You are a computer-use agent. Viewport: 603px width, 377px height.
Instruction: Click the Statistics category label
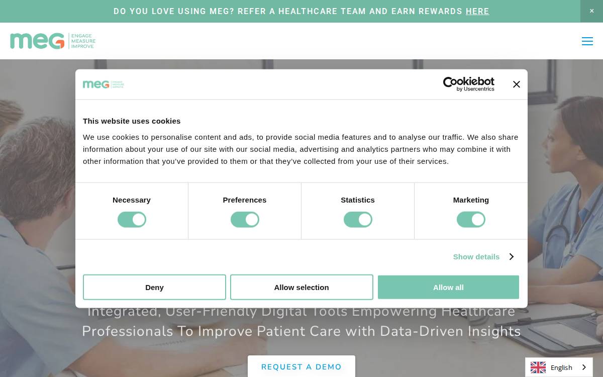tap(358, 200)
